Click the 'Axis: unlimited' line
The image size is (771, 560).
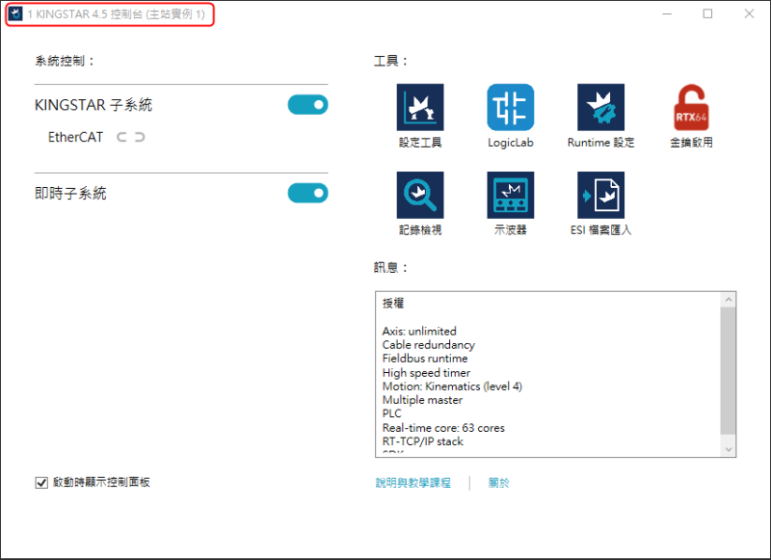coord(419,331)
